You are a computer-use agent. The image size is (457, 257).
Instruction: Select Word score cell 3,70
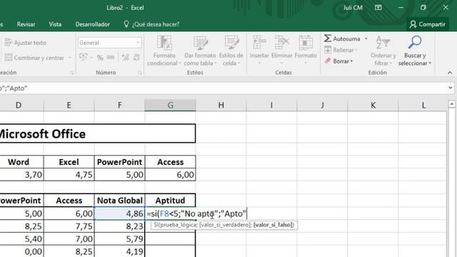(x=21, y=174)
